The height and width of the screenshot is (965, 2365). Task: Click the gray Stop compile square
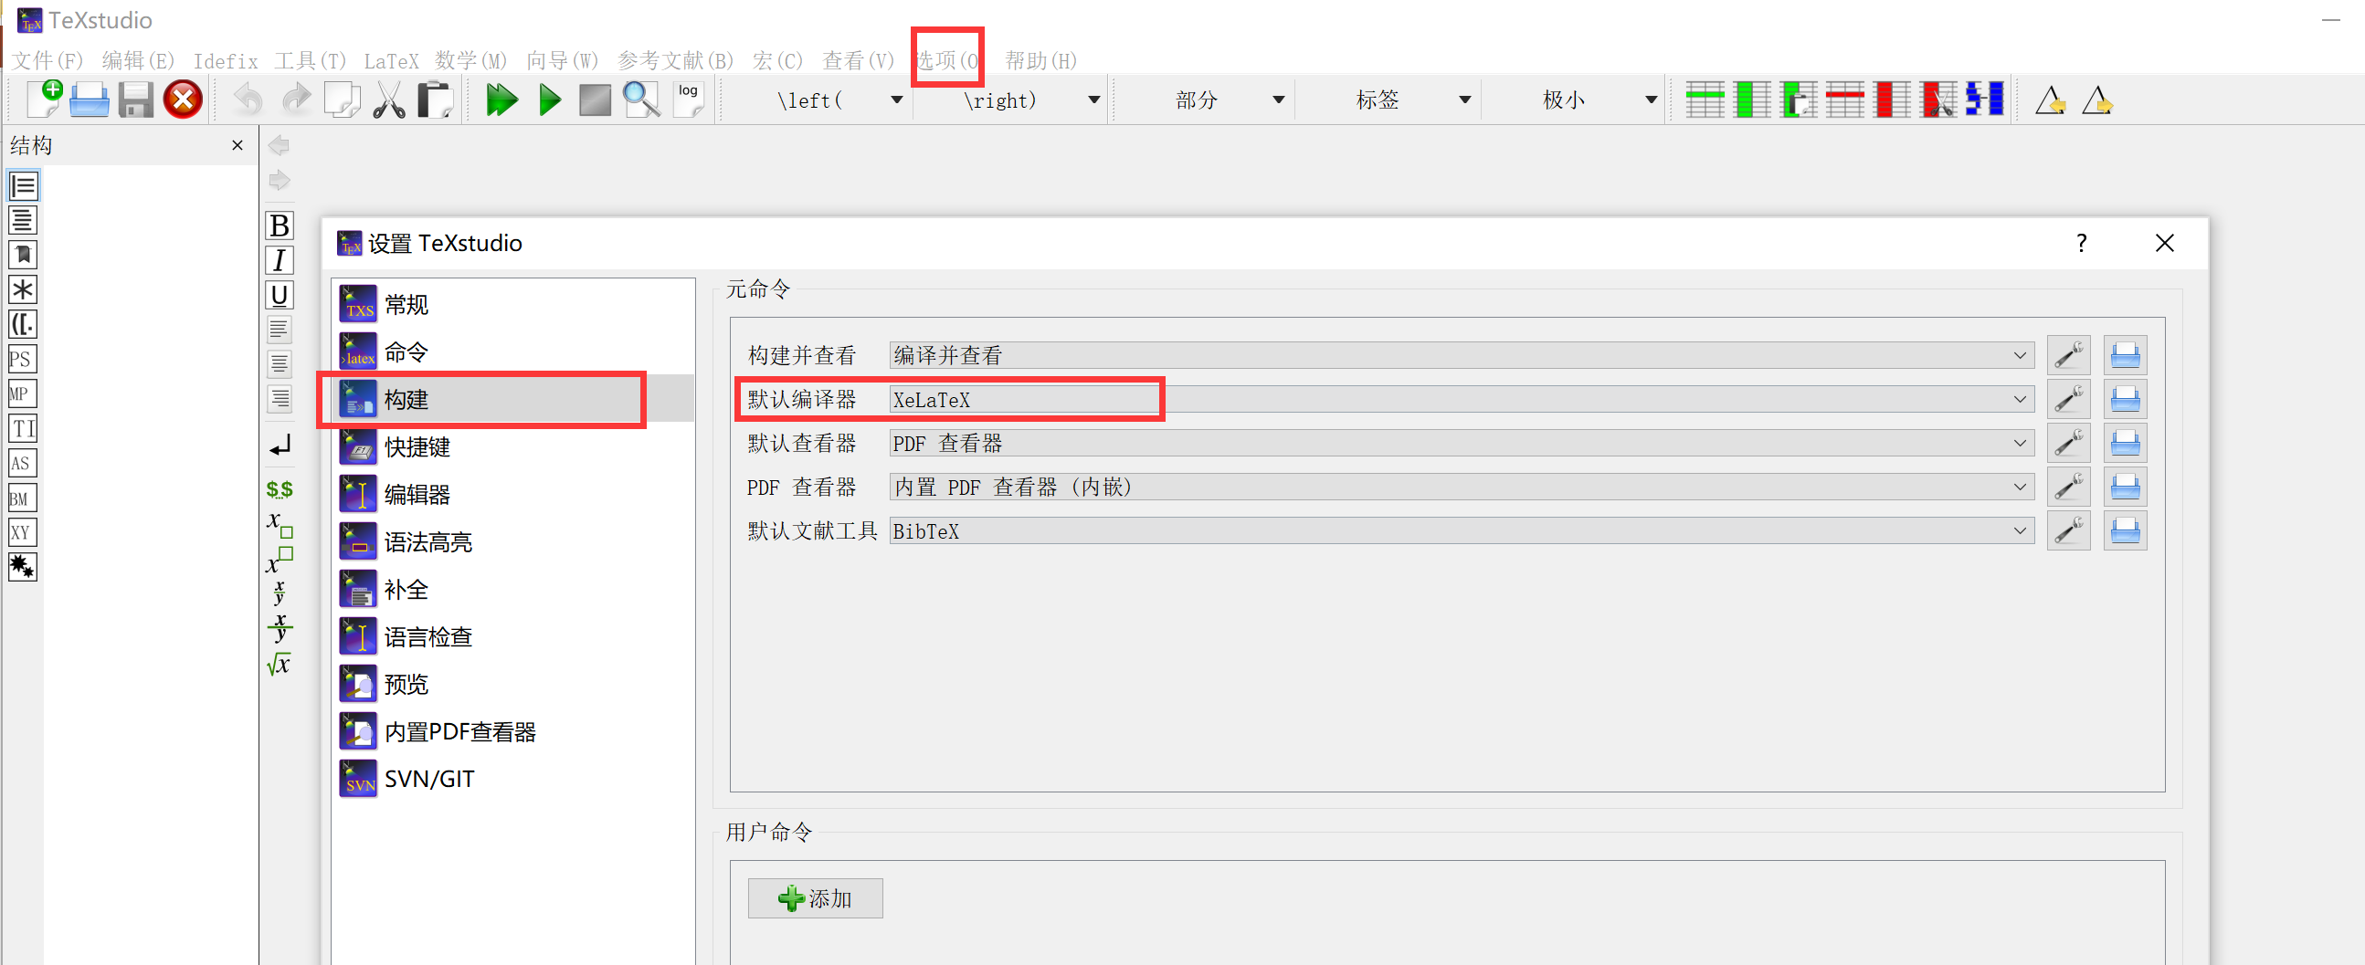(x=595, y=100)
